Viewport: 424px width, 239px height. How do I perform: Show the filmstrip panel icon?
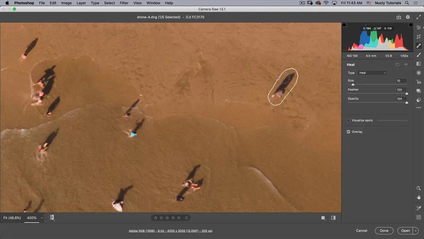(52, 218)
